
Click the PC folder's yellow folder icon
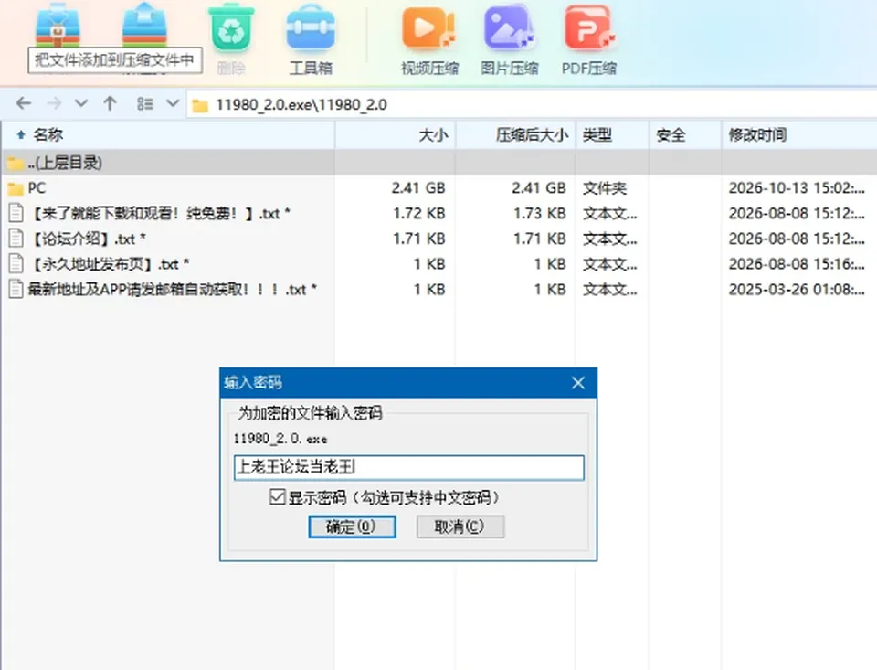(x=16, y=188)
